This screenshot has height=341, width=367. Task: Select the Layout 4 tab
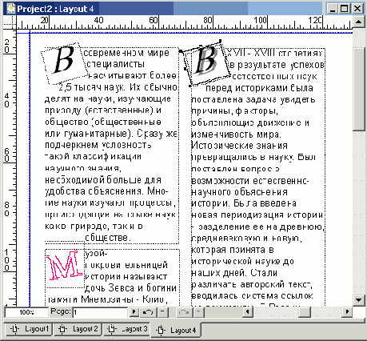pyautogui.click(x=176, y=330)
